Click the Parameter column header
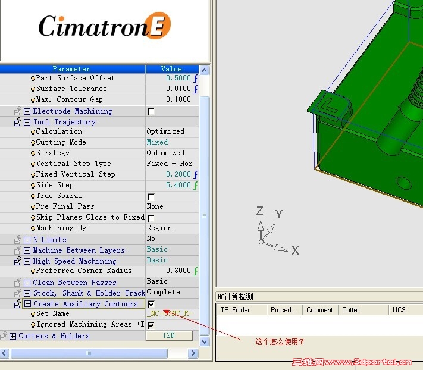Image resolution: width=423 pixels, height=370 pixels. (x=73, y=69)
